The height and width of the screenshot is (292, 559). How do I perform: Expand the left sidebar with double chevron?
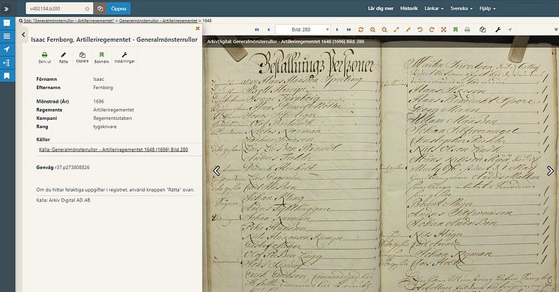click(x=7, y=9)
